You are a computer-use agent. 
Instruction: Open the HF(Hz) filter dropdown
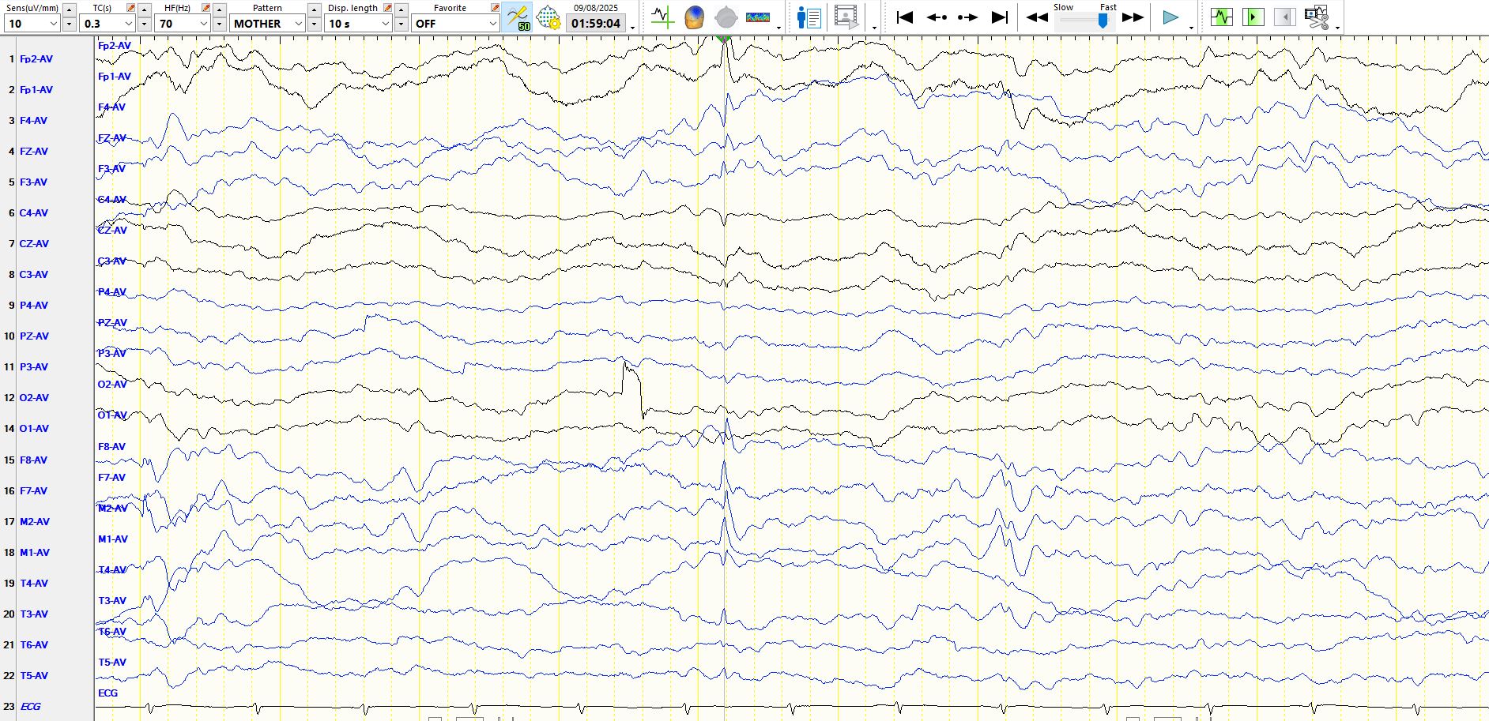tap(203, 24)
